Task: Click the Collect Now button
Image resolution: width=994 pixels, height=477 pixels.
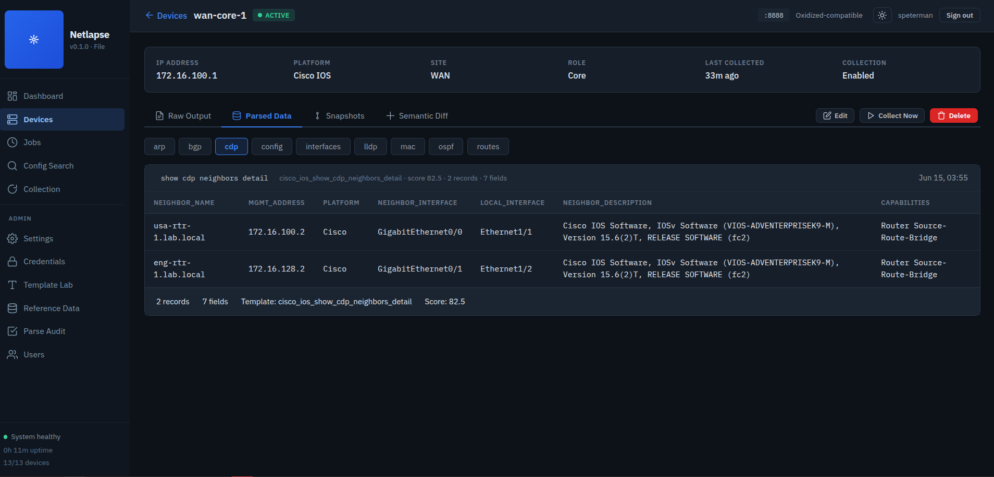Action: click(892, 116)
